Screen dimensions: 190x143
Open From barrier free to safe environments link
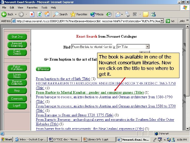[90, 129]
